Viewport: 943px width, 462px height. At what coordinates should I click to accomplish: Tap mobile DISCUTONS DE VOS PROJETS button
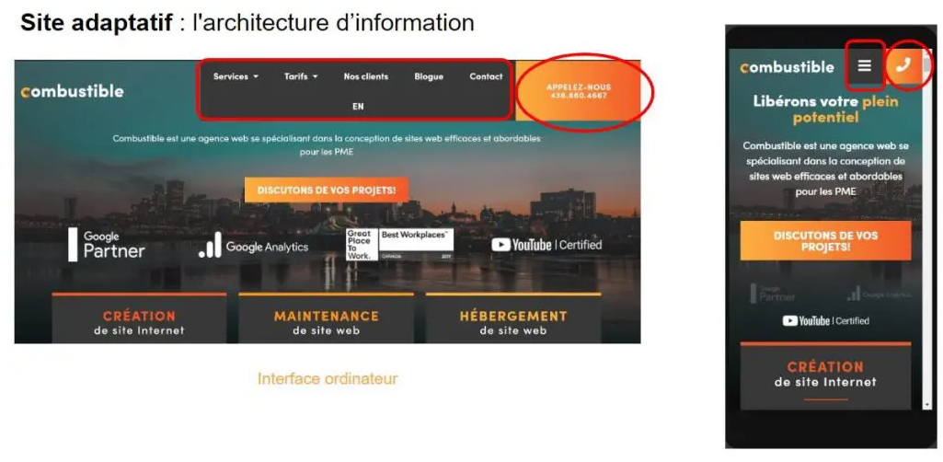(x=825, y=241)
